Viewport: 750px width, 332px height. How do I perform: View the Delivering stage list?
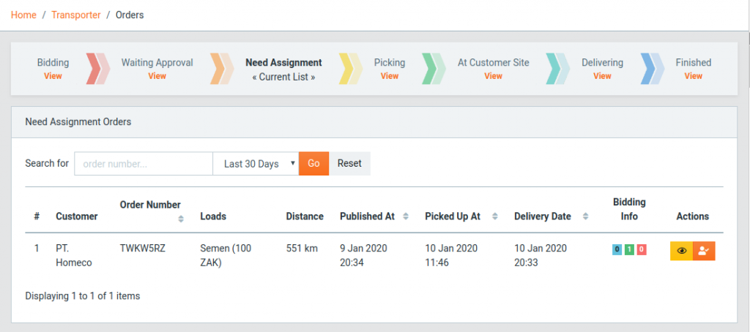[602, 76]
